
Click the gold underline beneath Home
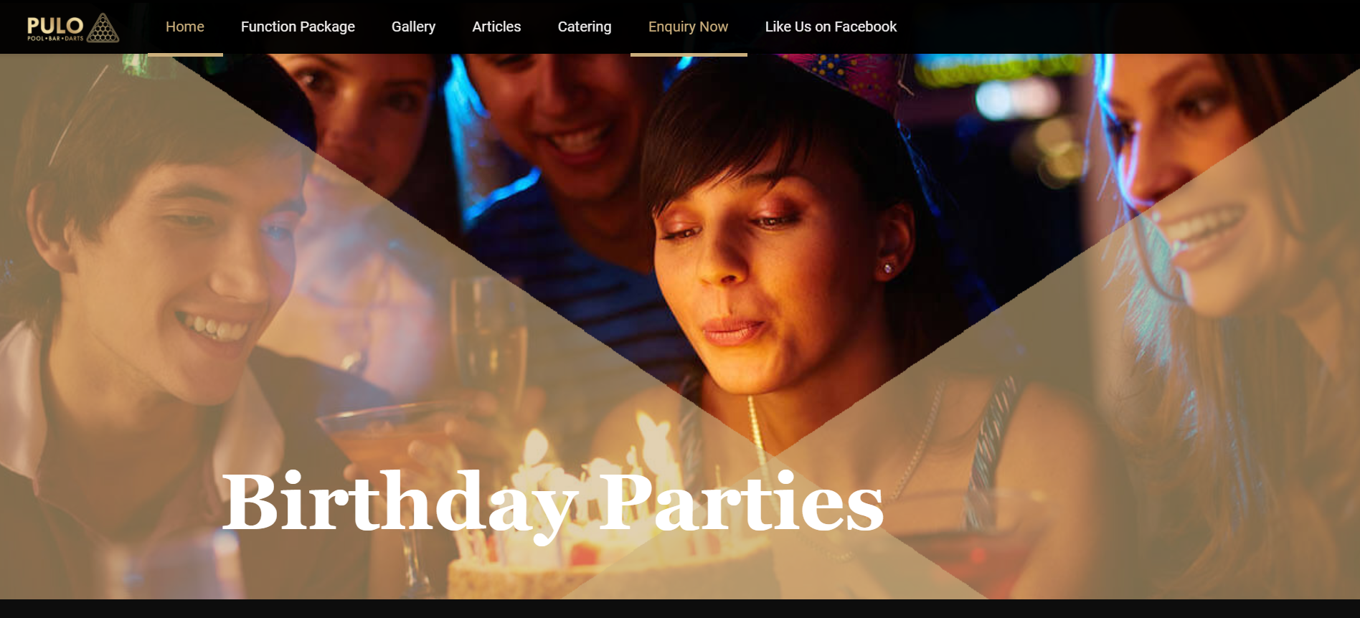coord(185,54)
